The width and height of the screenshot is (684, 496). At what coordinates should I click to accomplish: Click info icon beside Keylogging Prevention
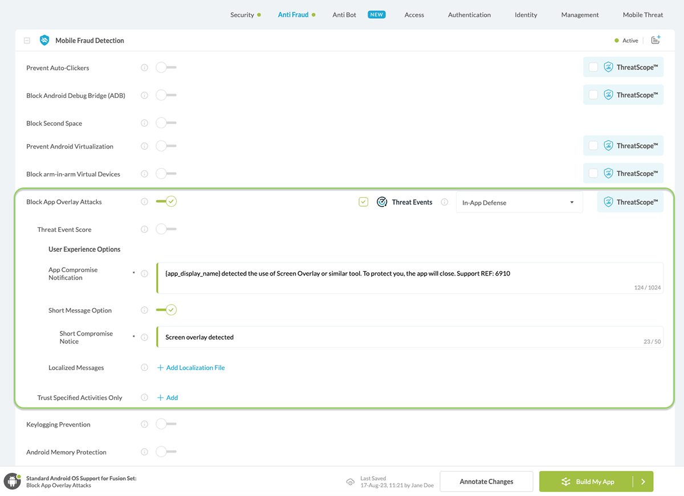[144, 424]
